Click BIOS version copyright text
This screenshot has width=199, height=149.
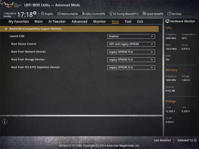tap(99, 146)
